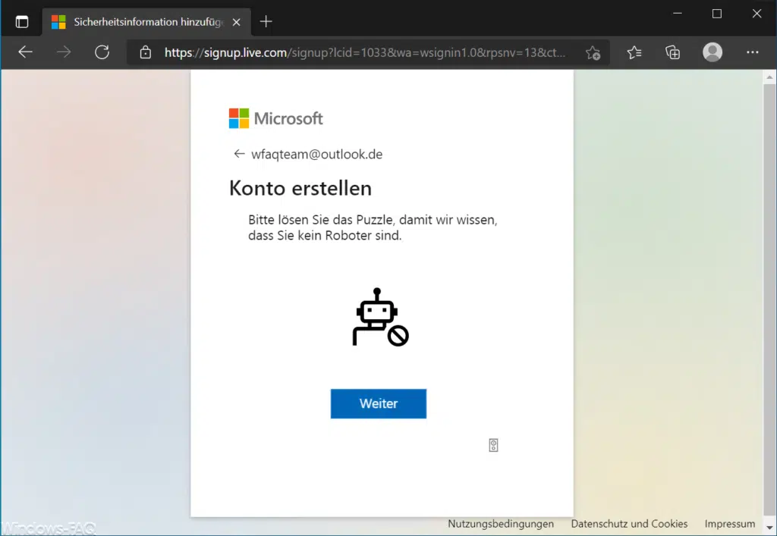Open the browser settings ellipsis menu
The image size is (777, 536).
point(753,52)
